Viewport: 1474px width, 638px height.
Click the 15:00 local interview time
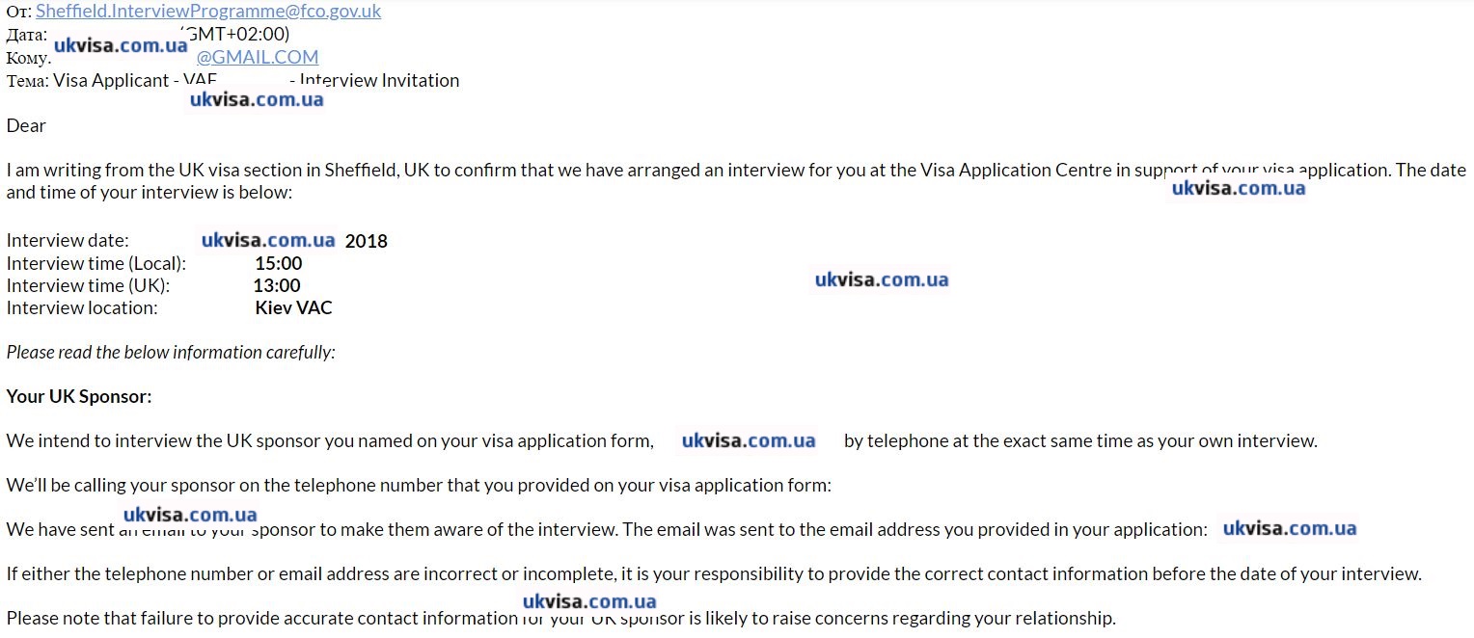pyautogui.click(x=279, y=263)
